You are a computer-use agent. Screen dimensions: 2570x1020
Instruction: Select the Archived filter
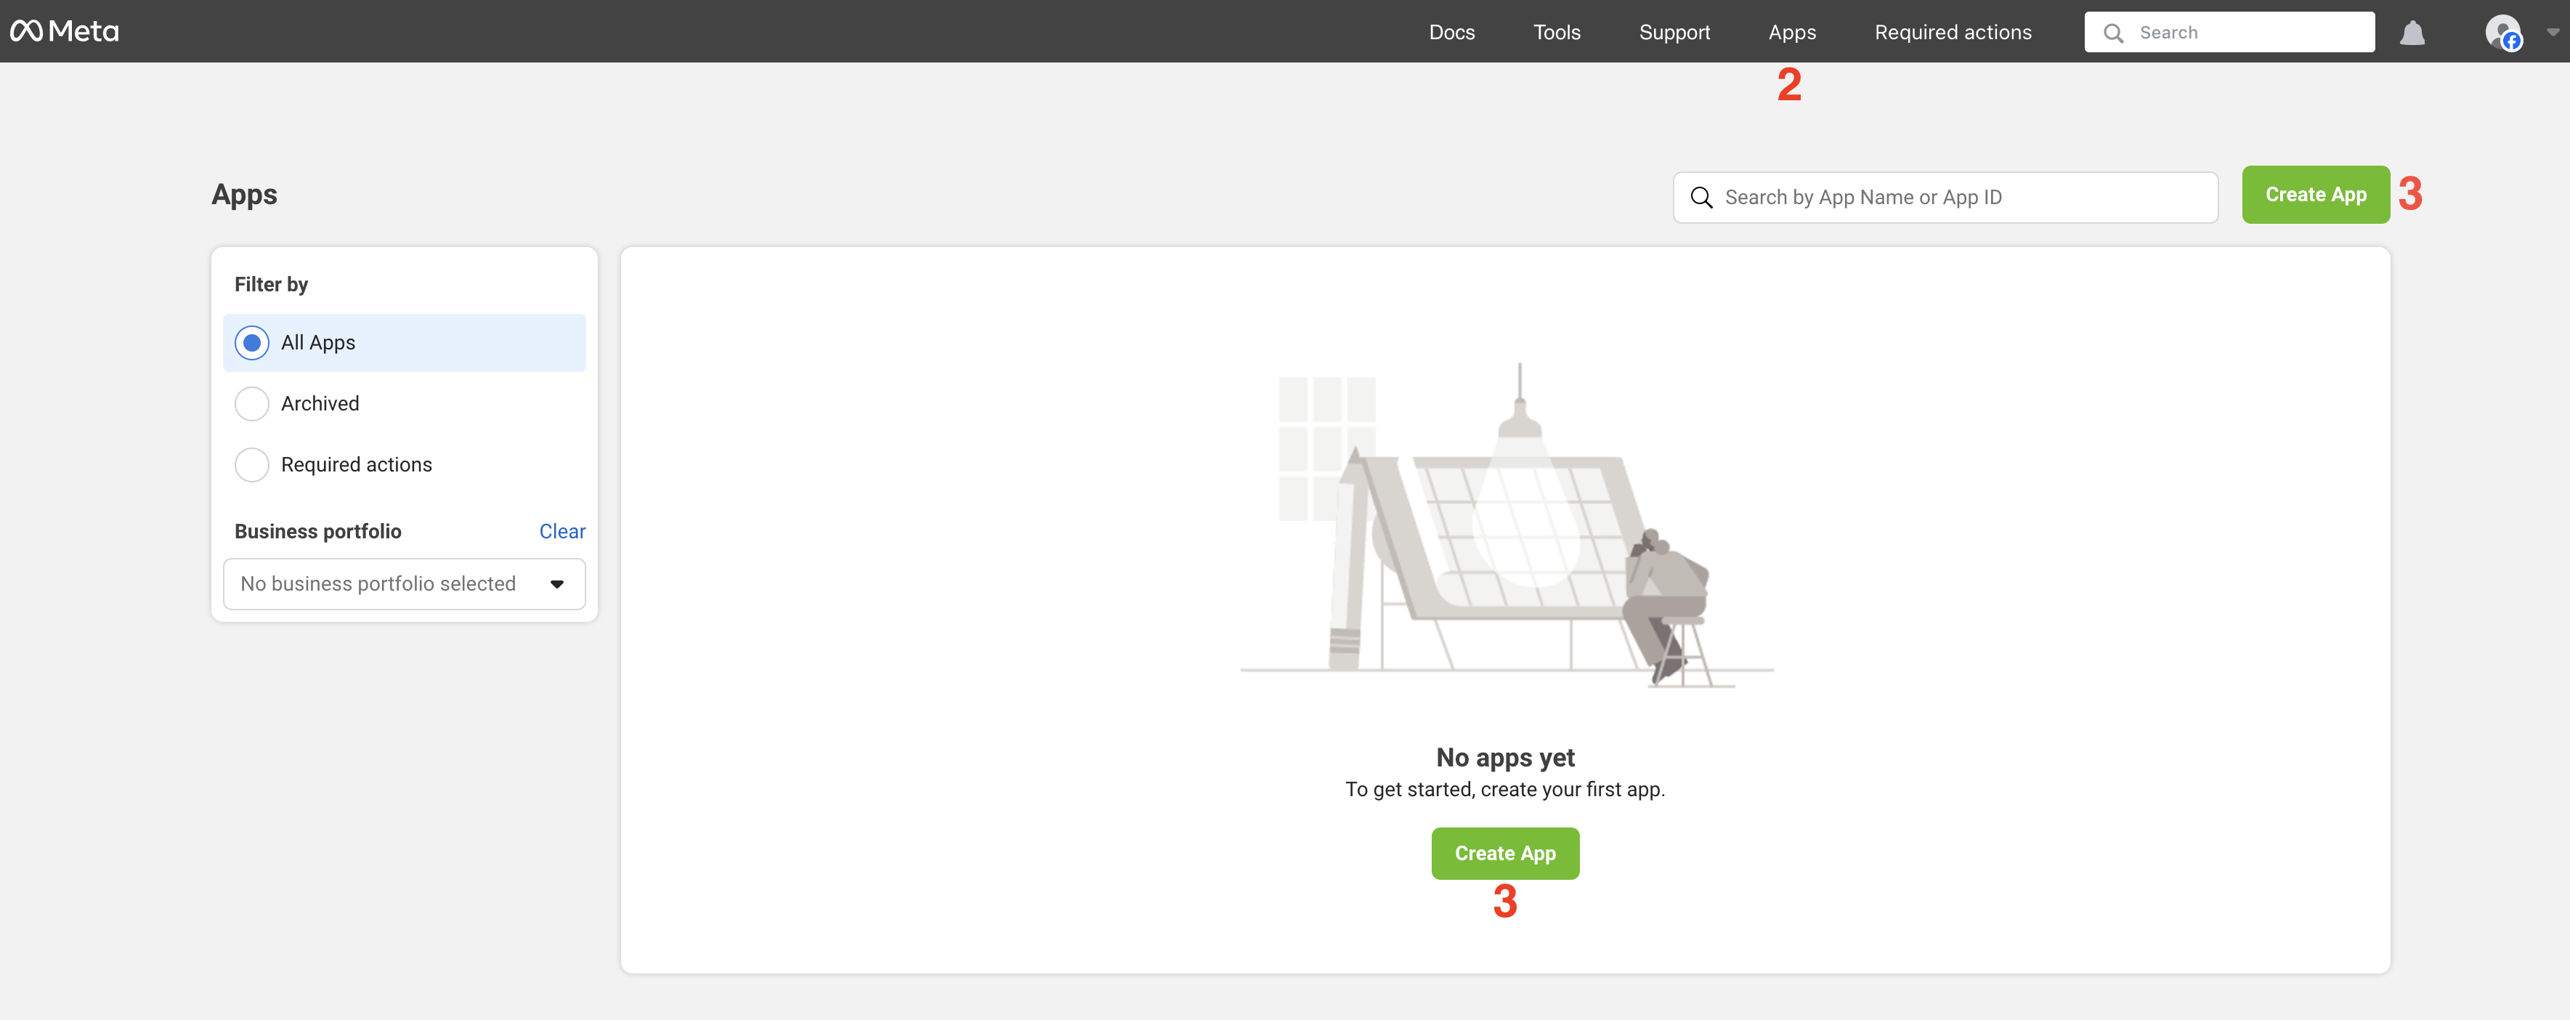click(x=251, y=403)
